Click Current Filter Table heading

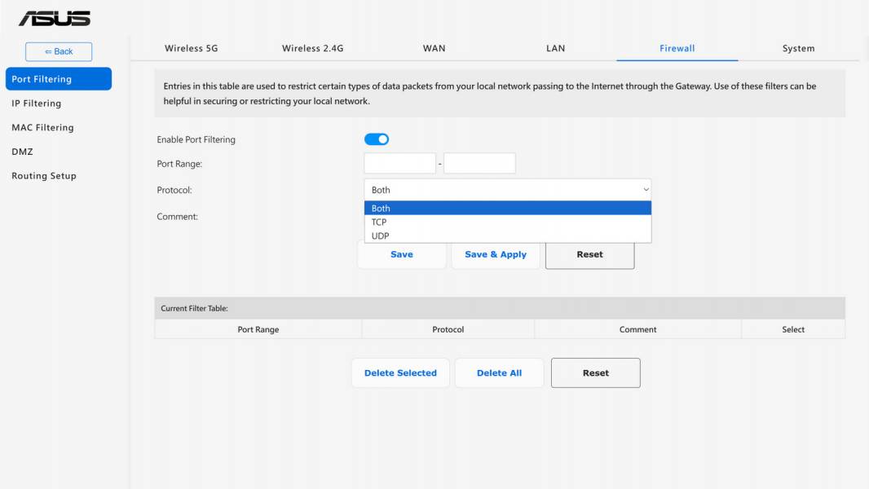click(x=195, y=308)
